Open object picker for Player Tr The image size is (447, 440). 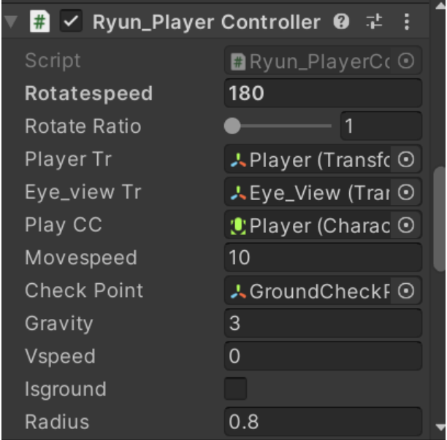pos(406,159)
